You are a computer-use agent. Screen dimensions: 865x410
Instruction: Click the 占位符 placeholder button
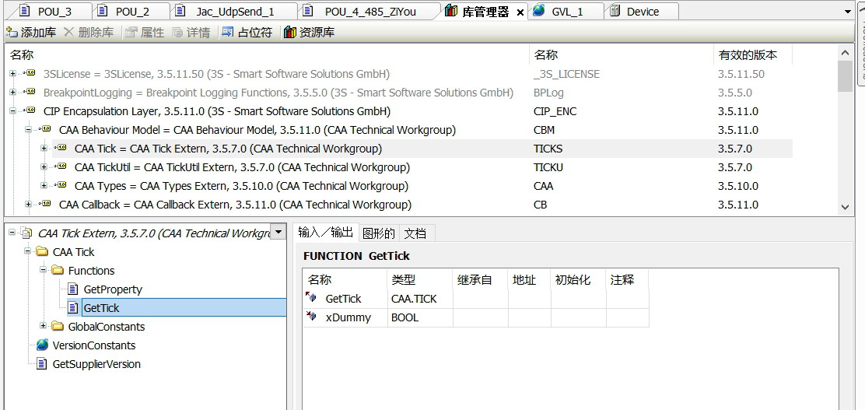pyautogui.click(x=247, y=33)
